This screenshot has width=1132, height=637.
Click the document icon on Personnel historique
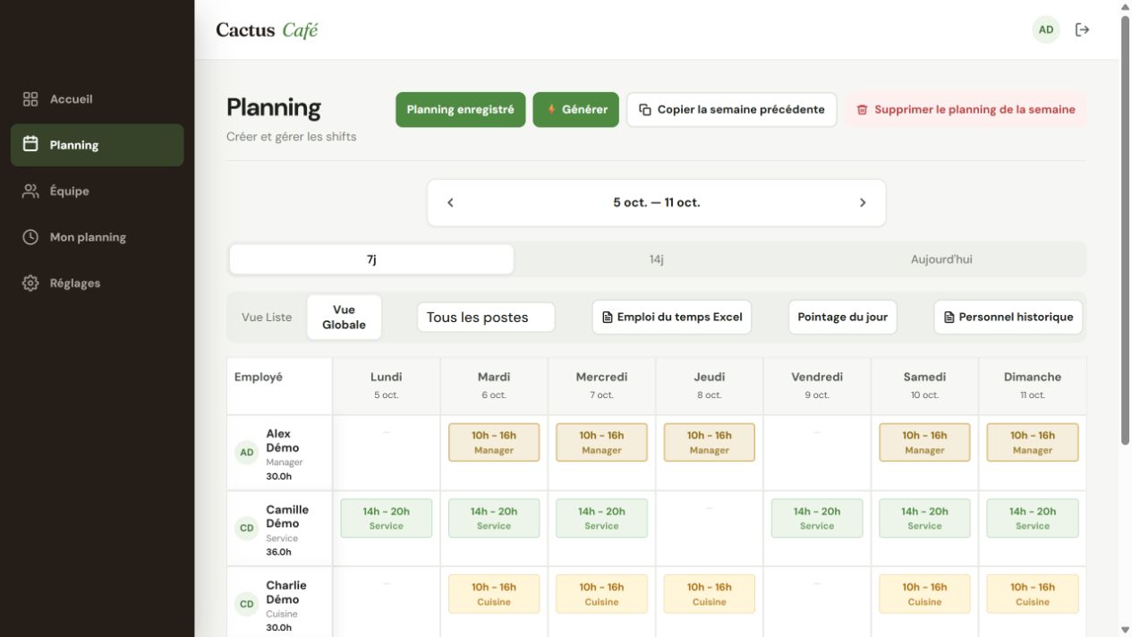click(x=949, y=318)
